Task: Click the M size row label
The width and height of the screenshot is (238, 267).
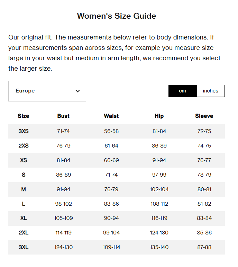Action: click(x=24, y=189)
